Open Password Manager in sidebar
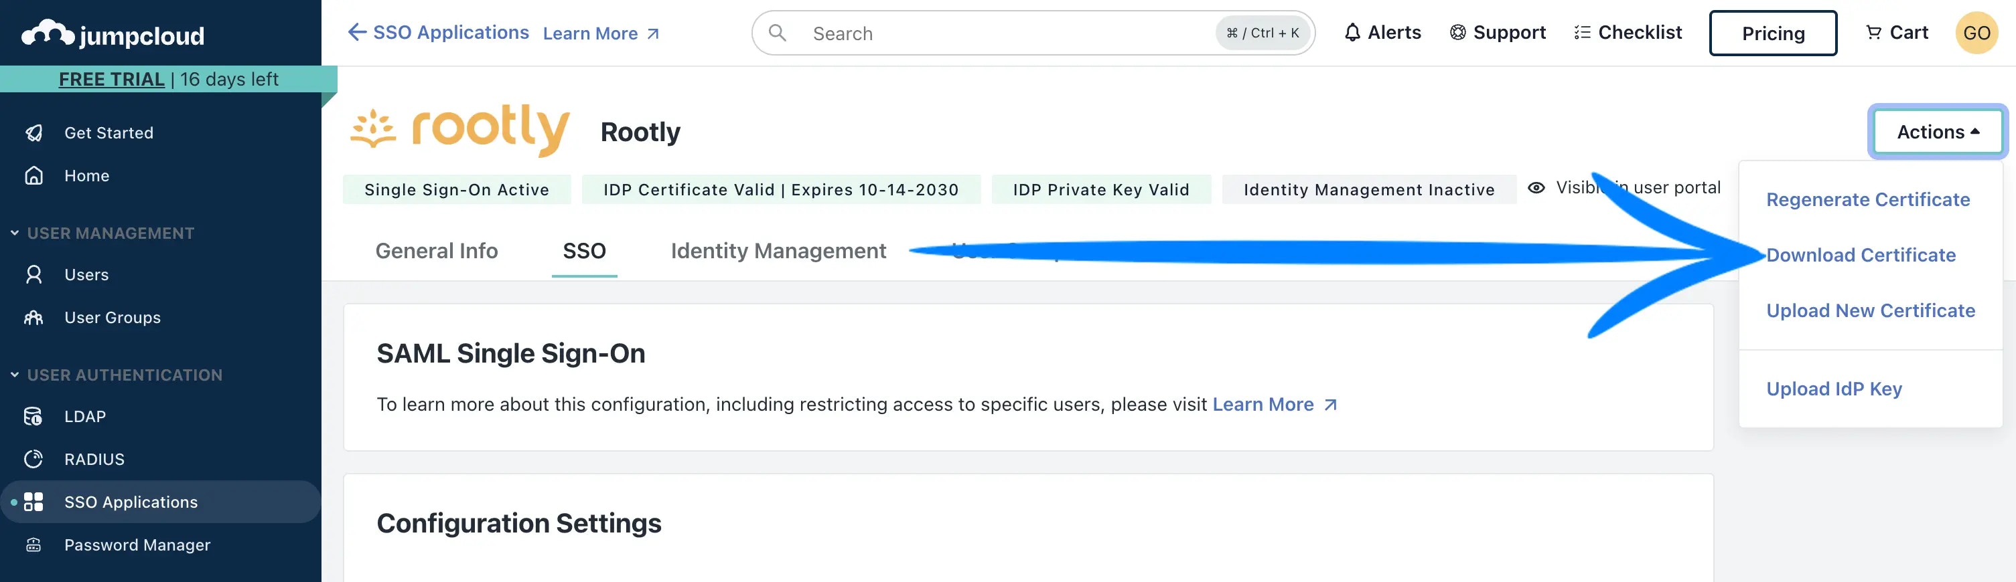 (x=137, y=545)
